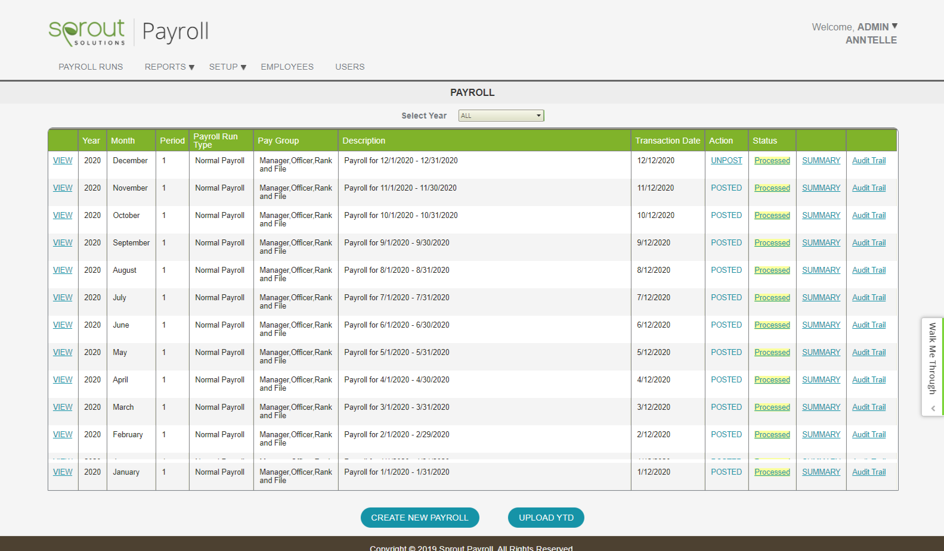The width and height of the screenshot is (944, 551).
Task: Open Summary for January payroll
Action: point(821,472)
